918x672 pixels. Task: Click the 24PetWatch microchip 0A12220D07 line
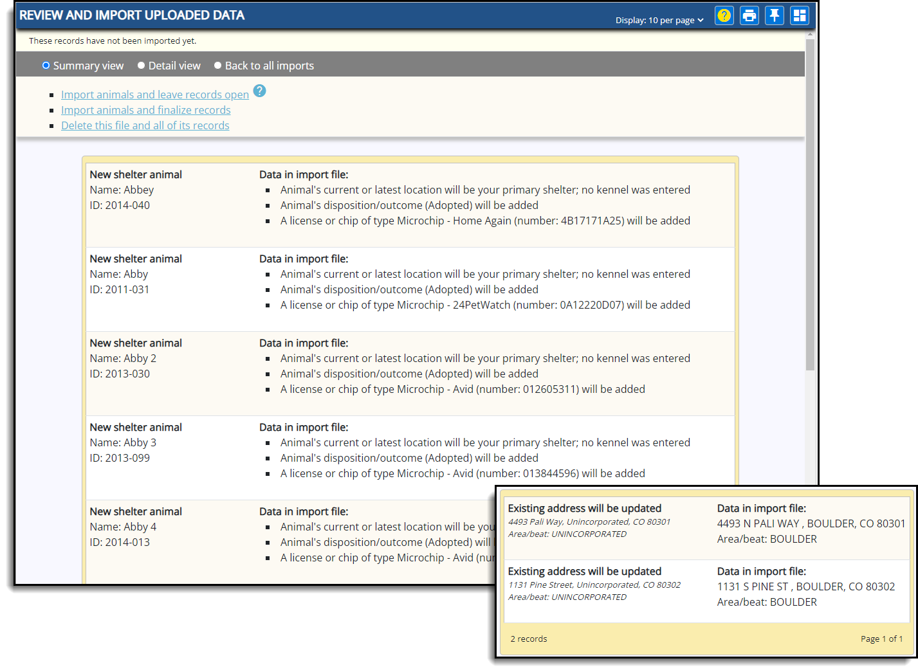[485, 305]
